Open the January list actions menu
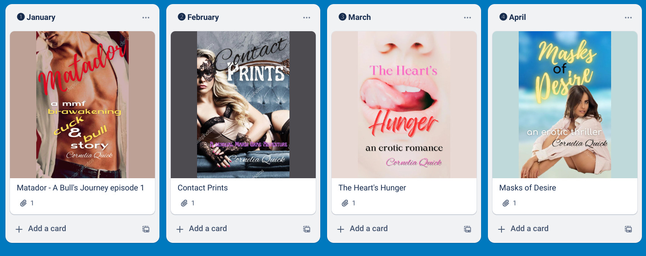This screenshot has height=256, width=646. coord(146,18)
